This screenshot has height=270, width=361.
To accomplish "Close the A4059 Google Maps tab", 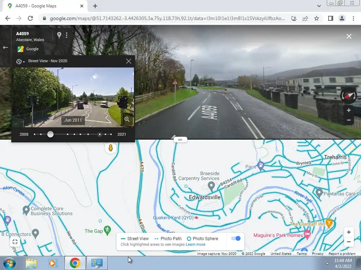I will click(82, 6).
